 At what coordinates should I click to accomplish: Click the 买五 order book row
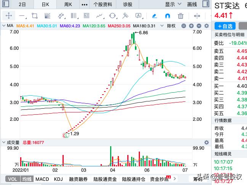click(x=230, y=113)
